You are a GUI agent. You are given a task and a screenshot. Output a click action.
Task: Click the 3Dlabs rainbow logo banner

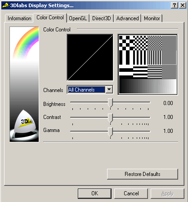[x=24, y=84]
